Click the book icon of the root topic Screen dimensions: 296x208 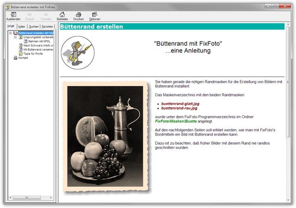click(15, 33)
